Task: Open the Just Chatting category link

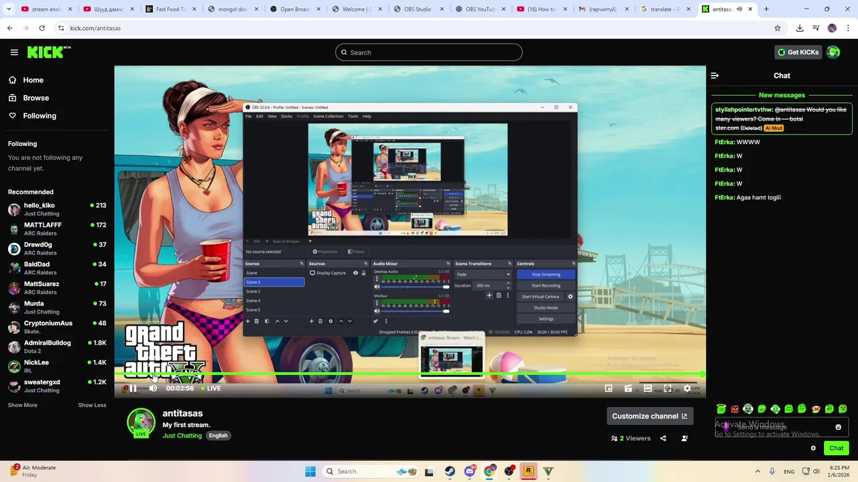Action: pyautogui.click(x=182, y=436)
